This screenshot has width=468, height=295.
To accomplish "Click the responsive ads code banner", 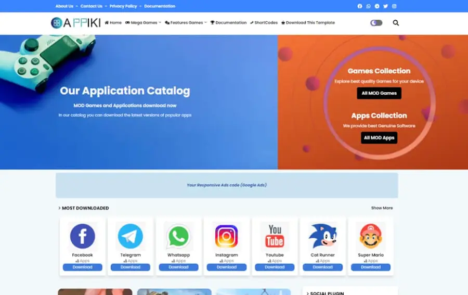I will point(227,185).
